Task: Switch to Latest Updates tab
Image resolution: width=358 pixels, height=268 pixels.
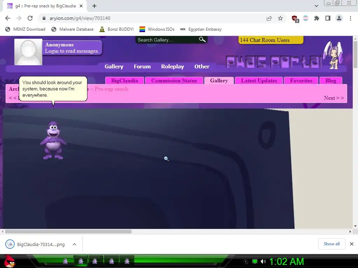Action: point(259,81)
